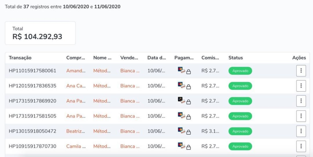Click the Total R$ 104.292,93 card

40,33
